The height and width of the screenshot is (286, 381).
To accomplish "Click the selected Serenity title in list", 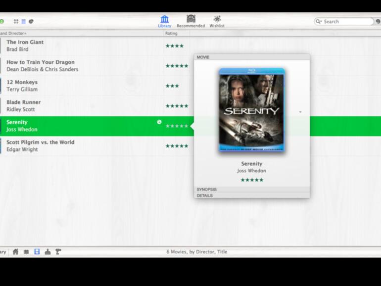I will [17, 122].
